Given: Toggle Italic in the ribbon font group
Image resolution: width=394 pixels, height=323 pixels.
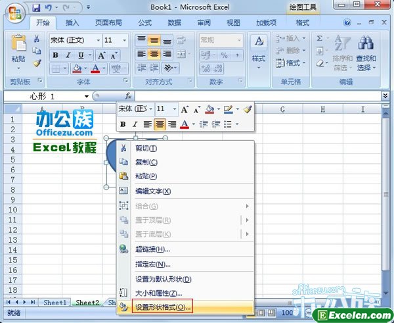Looking at the screenshot, I should click(x=68, y=55).
